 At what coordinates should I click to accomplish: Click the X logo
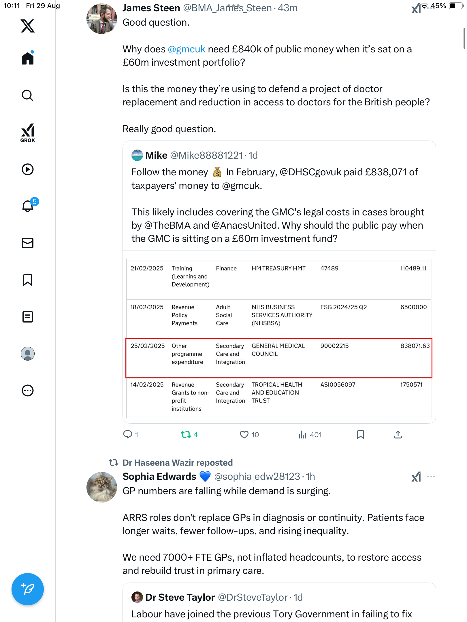click(28, 26)
